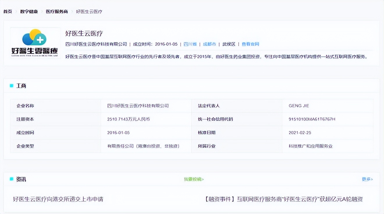Open the 数字健康 breadcrumb link

click(29, 12)
